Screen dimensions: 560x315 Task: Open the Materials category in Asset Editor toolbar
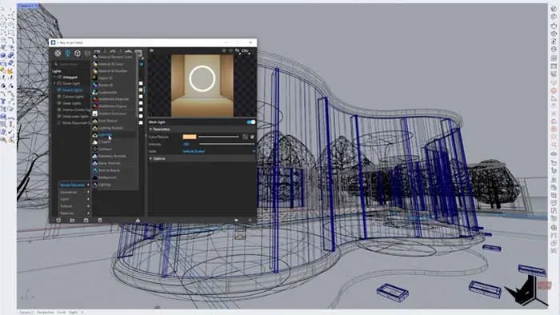tap(58, 54)
